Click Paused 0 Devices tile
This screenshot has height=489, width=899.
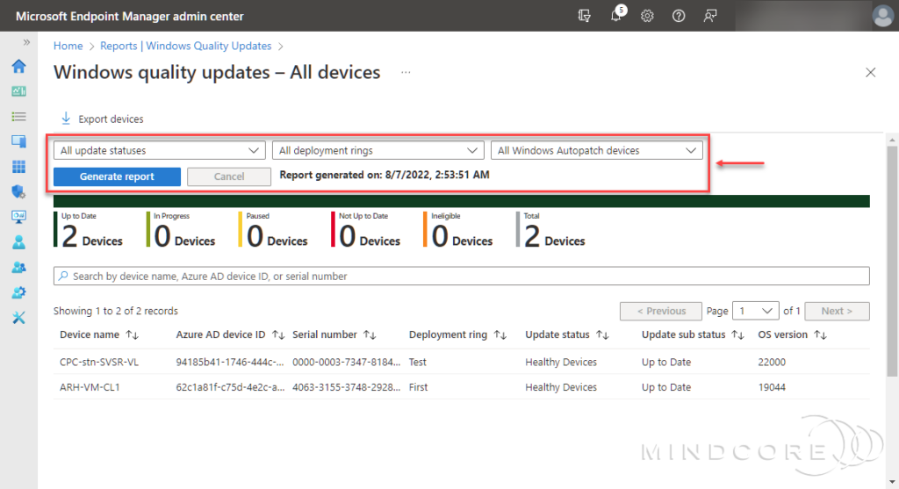coord(274,230)
